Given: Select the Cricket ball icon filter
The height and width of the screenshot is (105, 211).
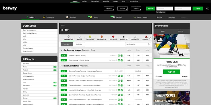Looking at the screenshot, I should coord(113,37).
